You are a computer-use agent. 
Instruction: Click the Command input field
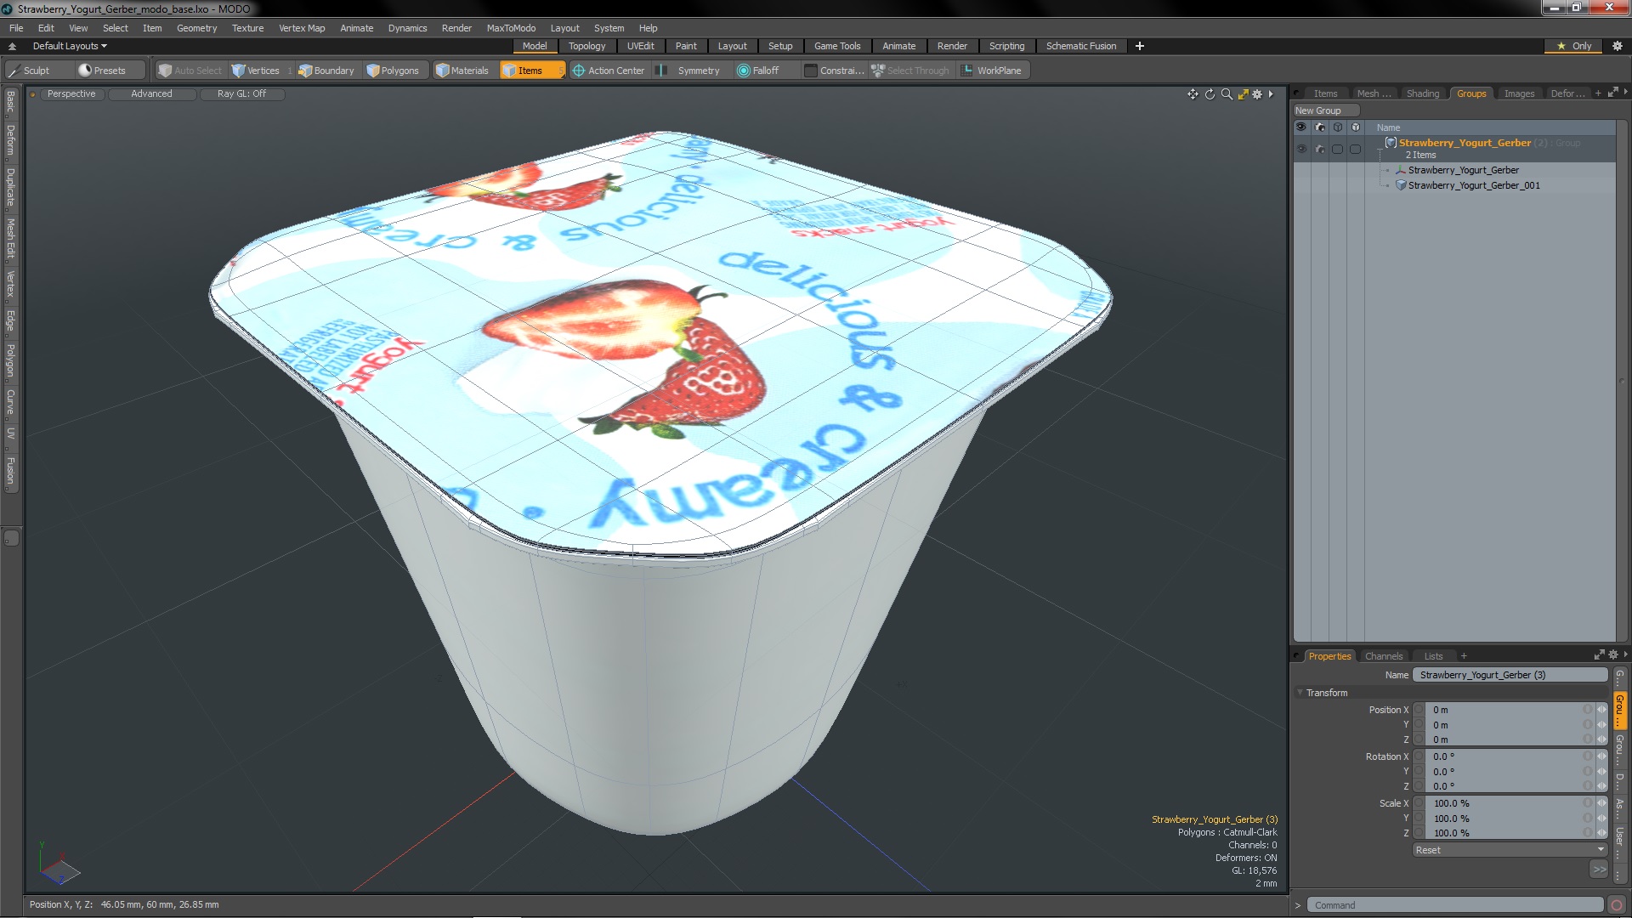1454,905
